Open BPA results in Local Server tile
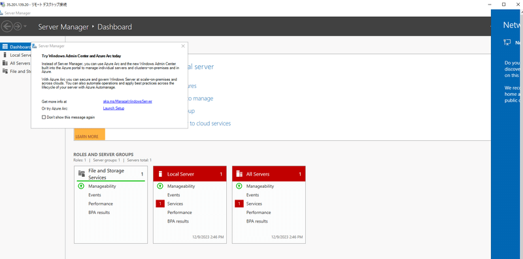 point(178,221)
